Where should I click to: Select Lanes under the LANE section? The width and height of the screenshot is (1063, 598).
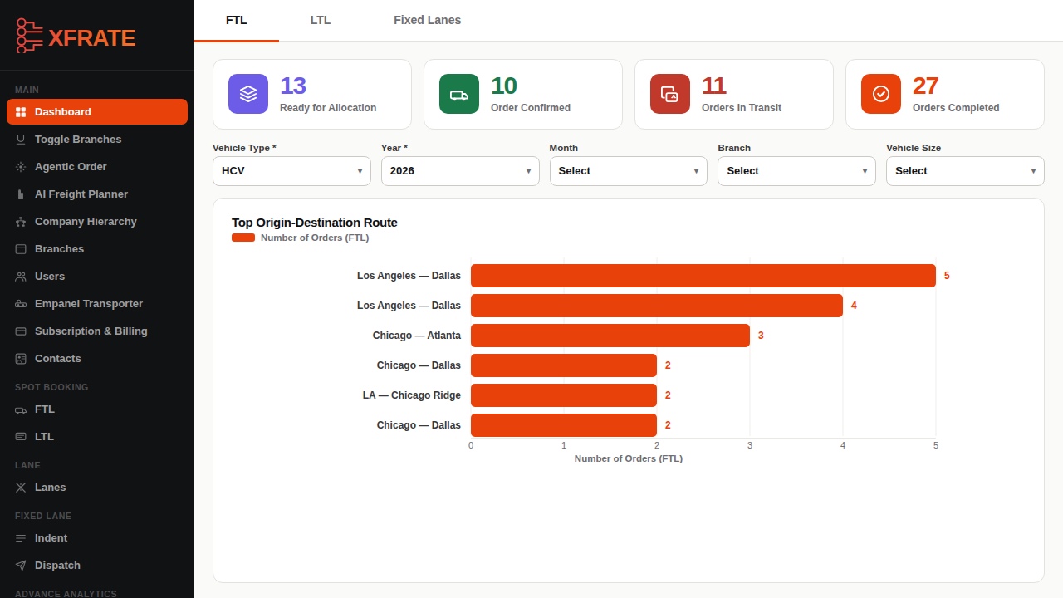[52, 487]
